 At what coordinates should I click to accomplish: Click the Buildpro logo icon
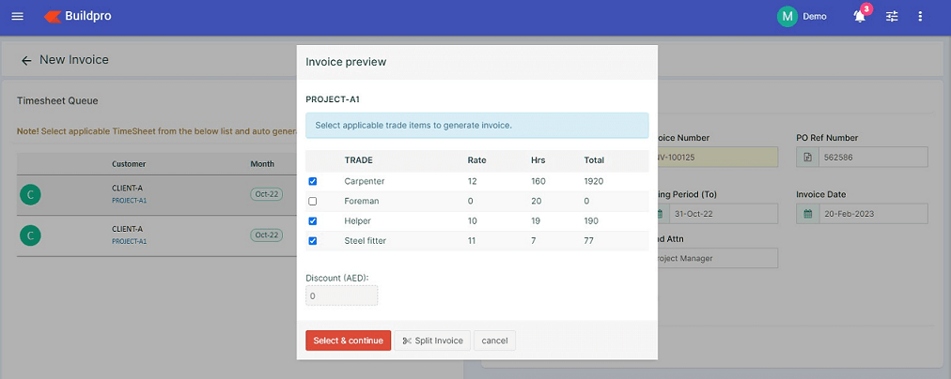(x=53, y=16)
